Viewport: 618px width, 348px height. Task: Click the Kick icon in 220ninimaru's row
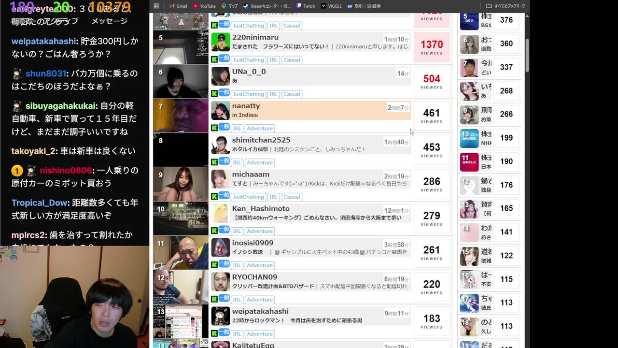point(214,59)
